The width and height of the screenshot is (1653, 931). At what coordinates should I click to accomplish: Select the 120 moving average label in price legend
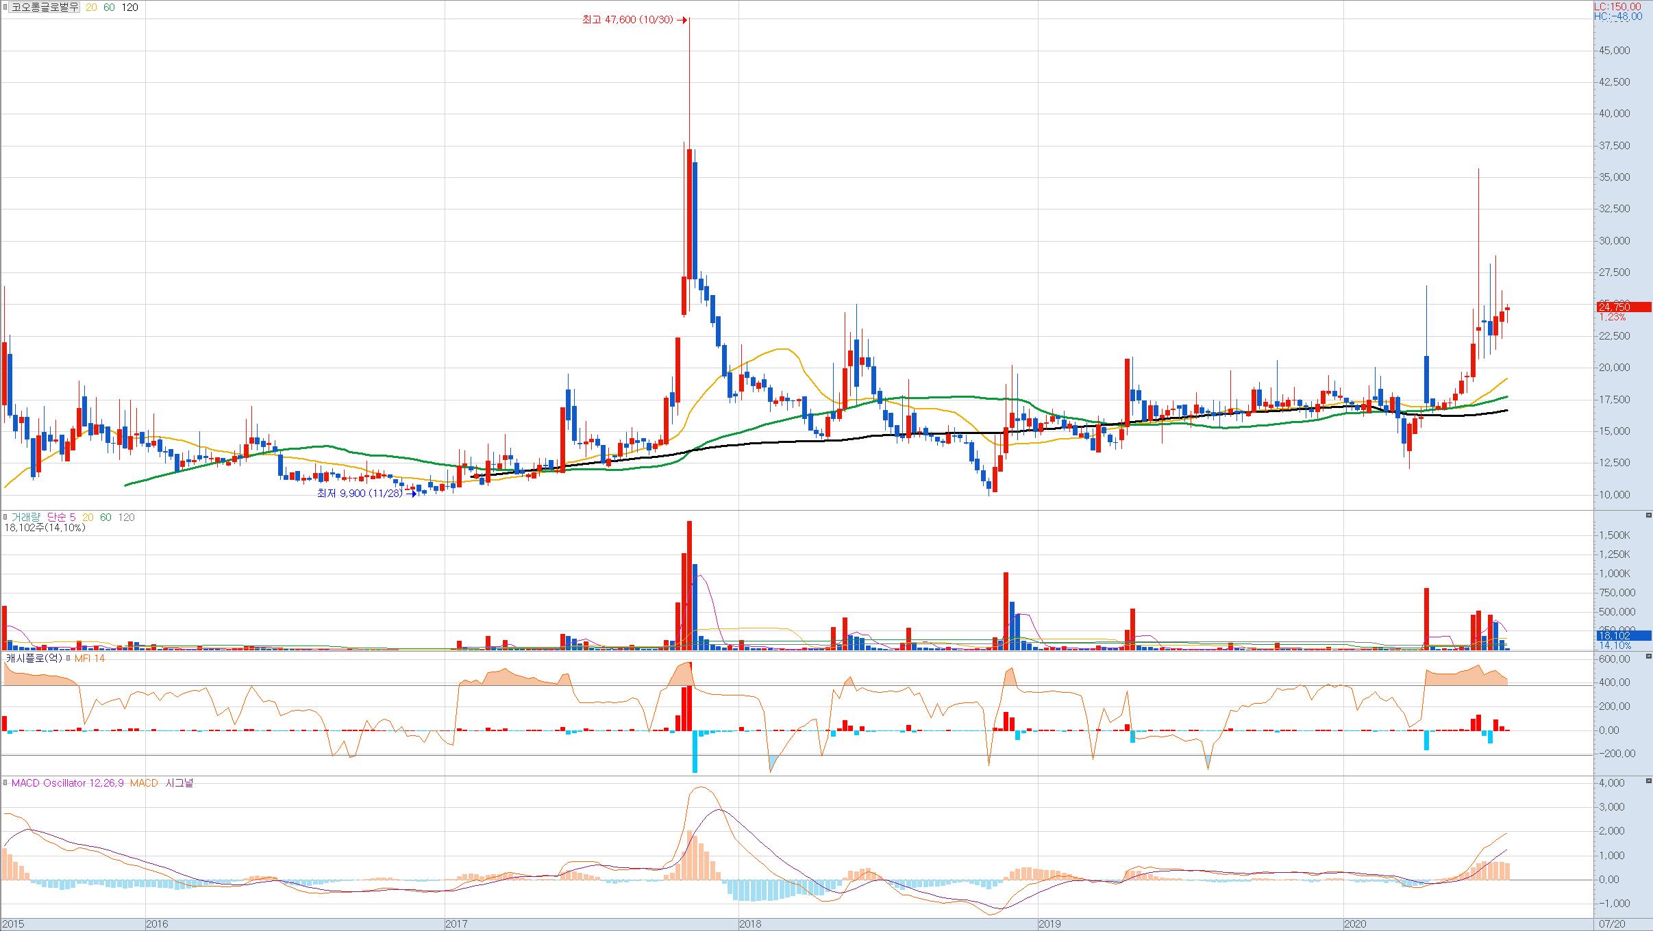pyautogui.click(x=129, y=8)
